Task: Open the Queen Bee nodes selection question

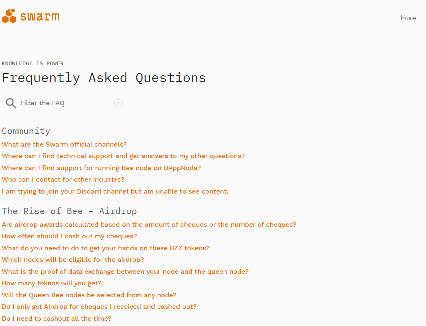Action: pyautogui.click(x=89, y=295)
